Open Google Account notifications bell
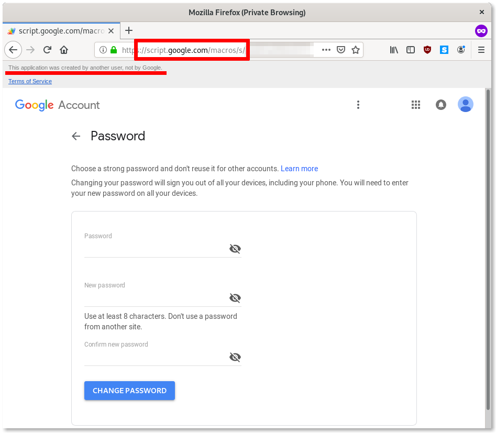The image size is (496, 433). [441, 105]
